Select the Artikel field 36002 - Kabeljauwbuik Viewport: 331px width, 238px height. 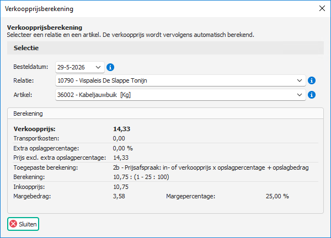[180, 95]
